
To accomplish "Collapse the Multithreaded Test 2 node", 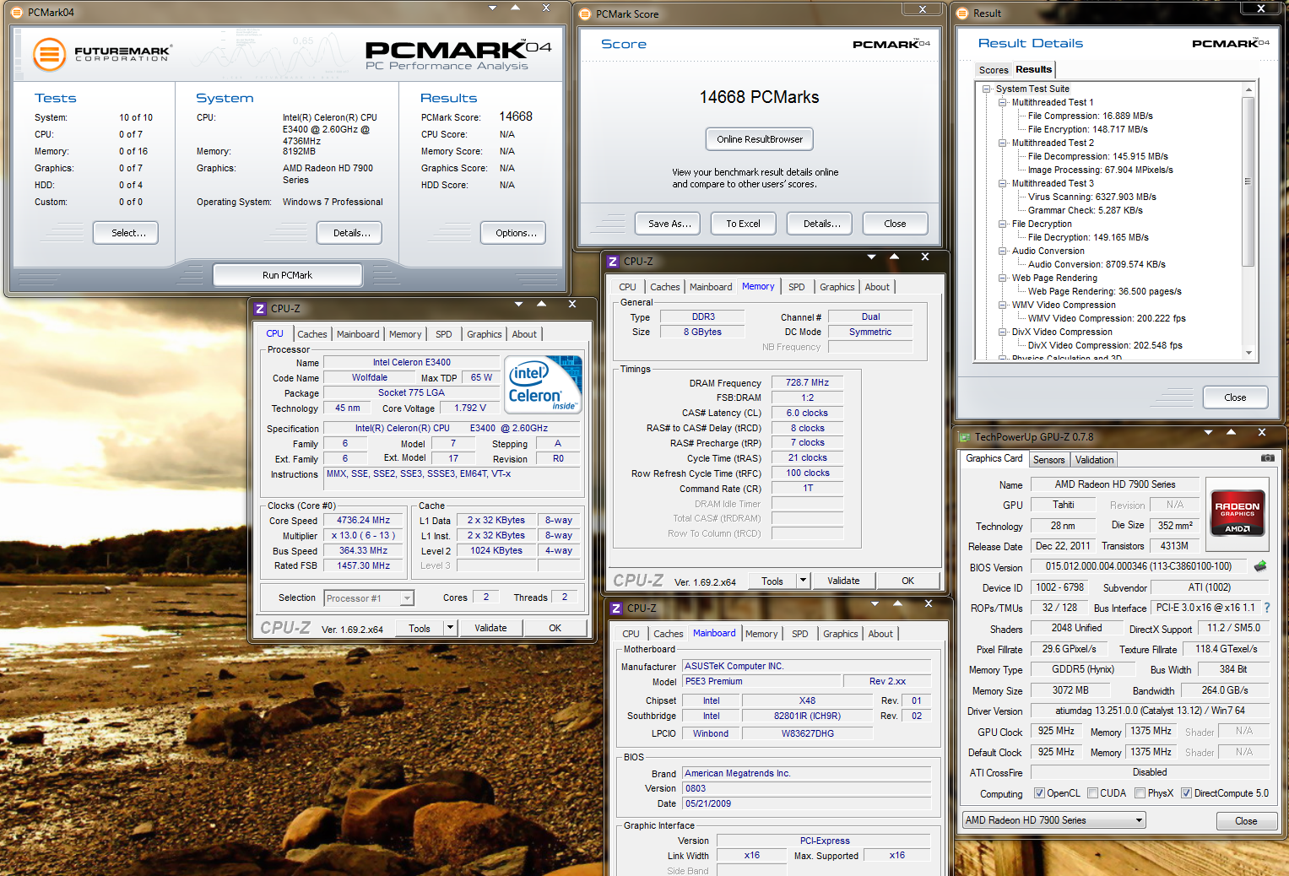I will coord(1002,143).
